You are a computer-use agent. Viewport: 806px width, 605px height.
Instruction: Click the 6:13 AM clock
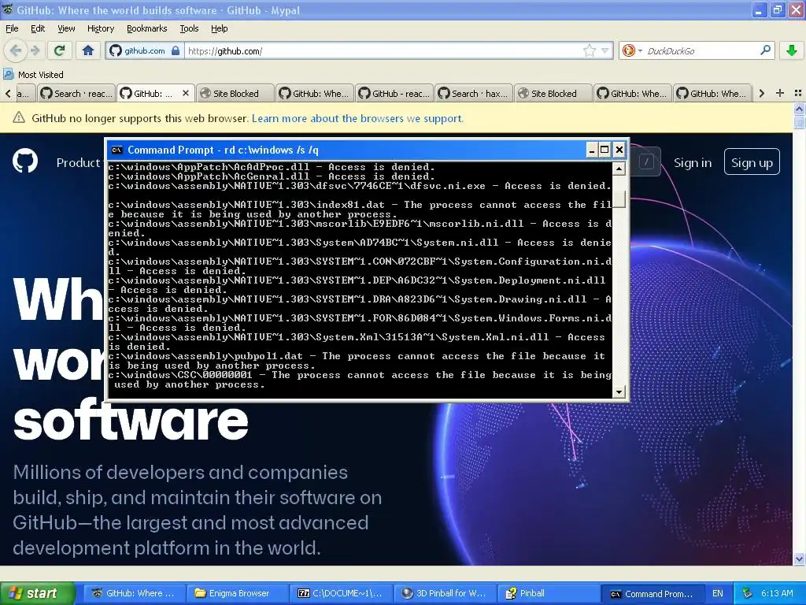tap(777, 593)
